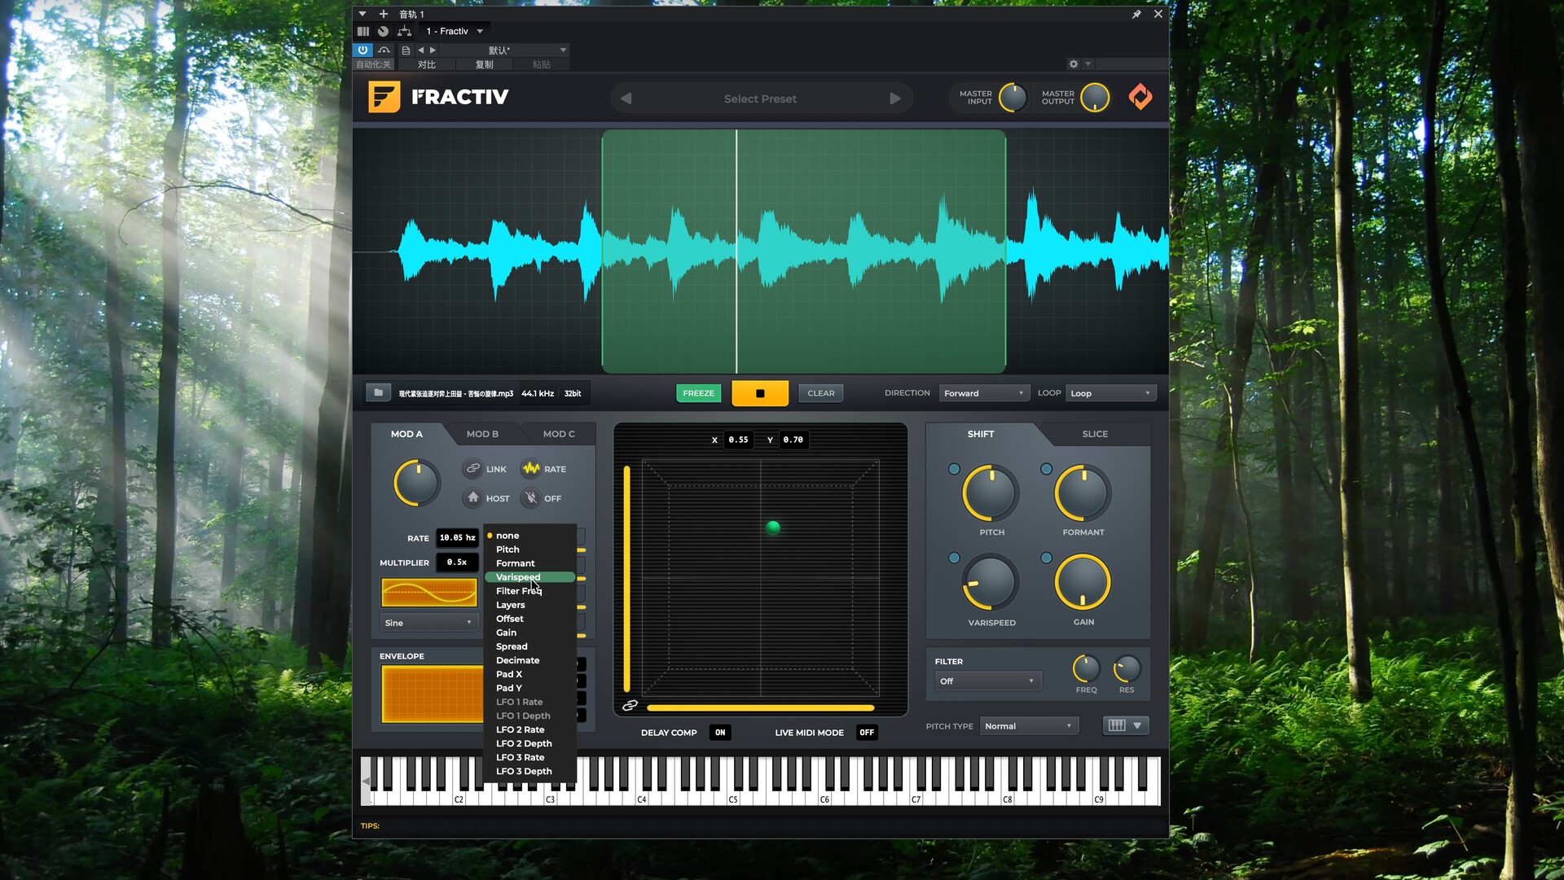Go to next preset arrow
1564x880 pixels.
click(x=895, y=99)
